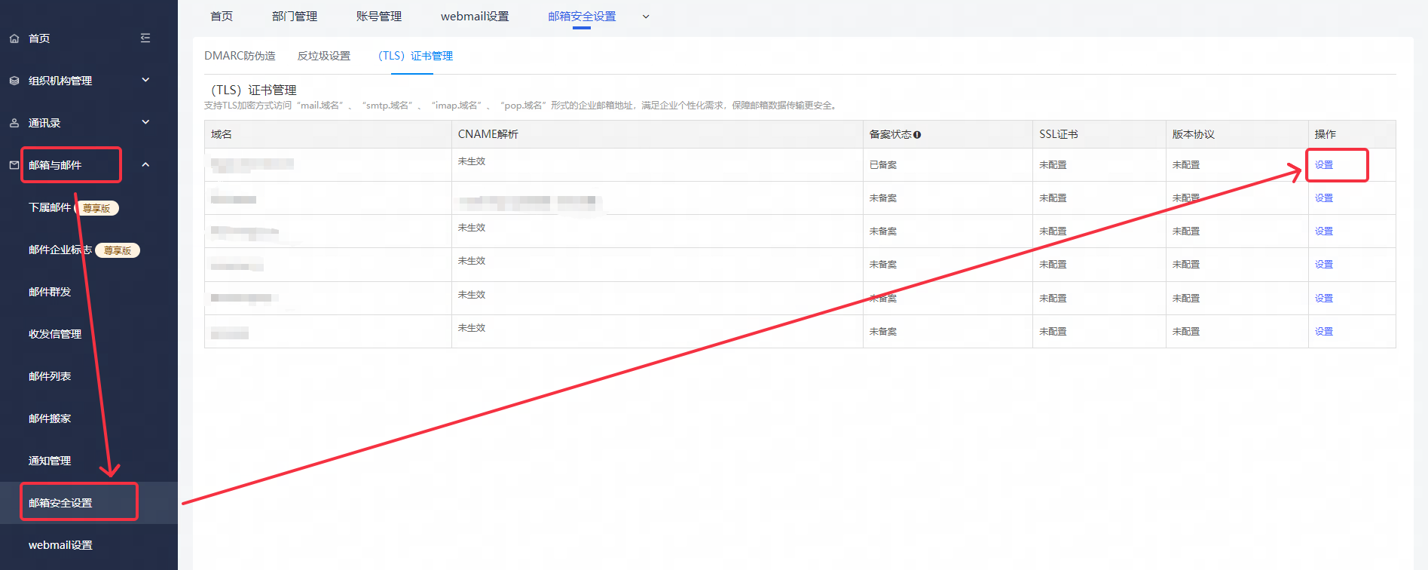The width and height of the screenshot is (1428, 570).
Task: Click 设置 link in the fourth domain row
Action: tap(1324, 265)
